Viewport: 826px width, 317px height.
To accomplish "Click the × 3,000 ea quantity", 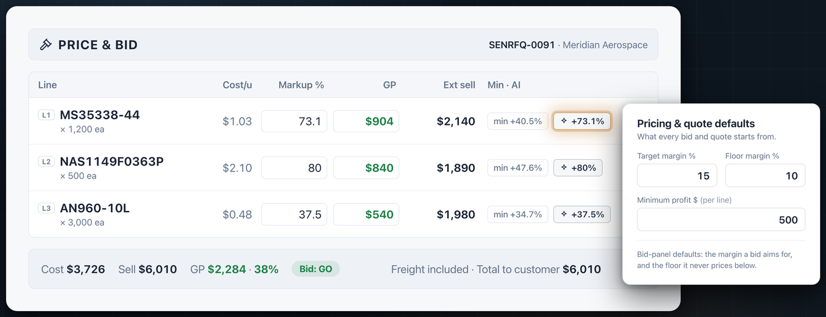I will point(82,222).
